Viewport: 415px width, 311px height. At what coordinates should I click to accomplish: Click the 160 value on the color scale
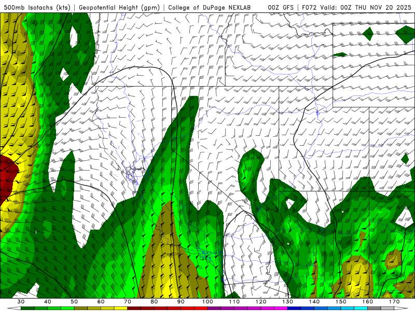click(x=367, y=302)
